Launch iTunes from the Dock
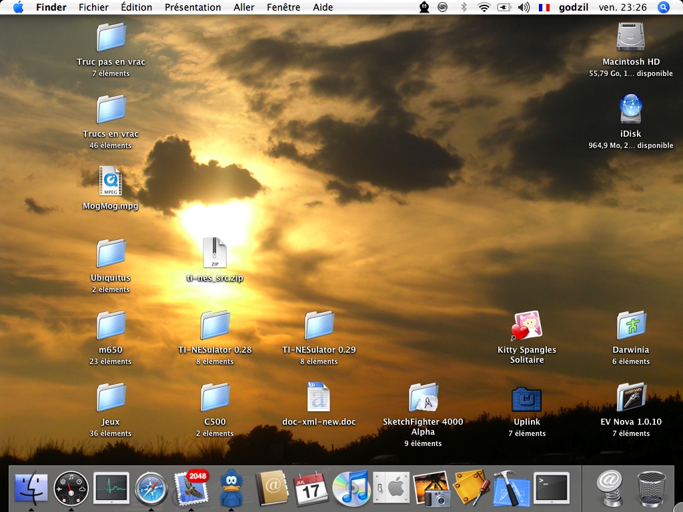Viewport: 683px width, 512px height. coord(351,489)
